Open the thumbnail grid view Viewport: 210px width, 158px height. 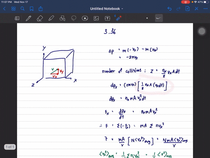pyautogui.click(x=14, y=9)
